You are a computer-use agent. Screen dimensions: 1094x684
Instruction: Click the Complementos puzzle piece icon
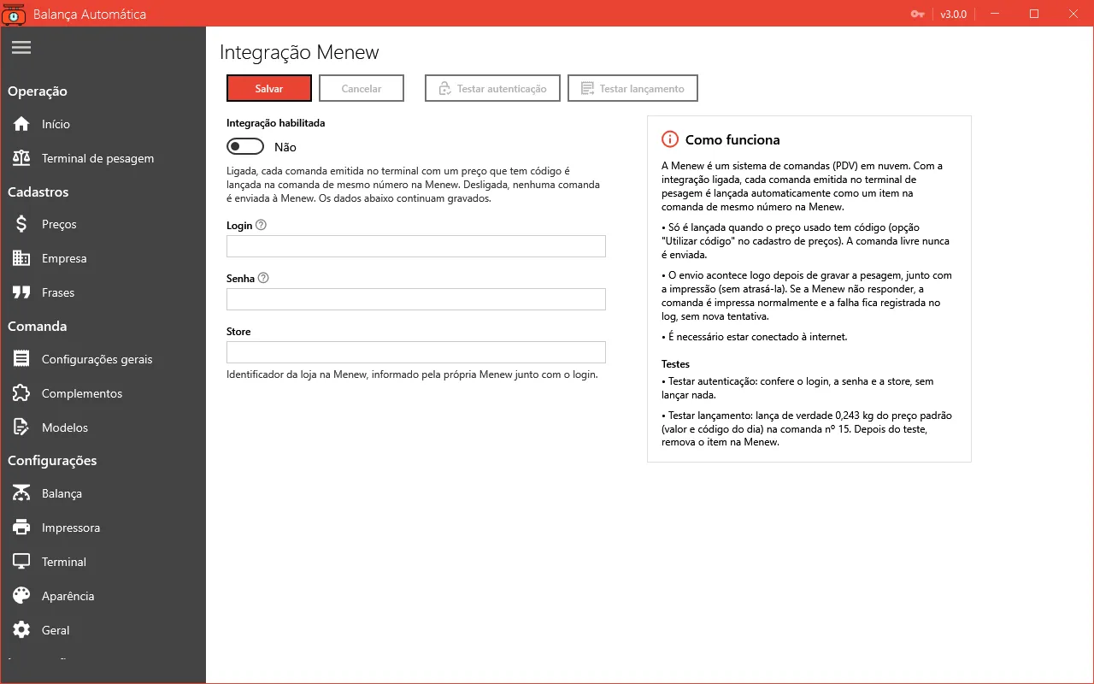point(21,393)
